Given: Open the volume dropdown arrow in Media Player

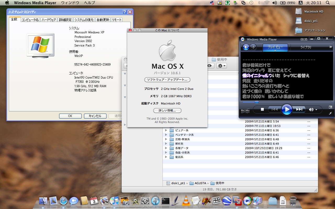Looking at the screenshot, I should coord(316,110).
